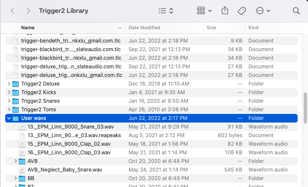Image resolution: width=308 pixels, height=187 pixels.
Task: Select trigger-deluxe_trig...n_slateaudio.com.tlc file name
Action: coord(71,67)
